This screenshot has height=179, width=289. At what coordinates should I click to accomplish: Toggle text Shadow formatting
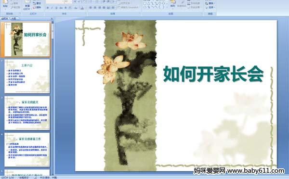pyautogui.click(x=66, y=8)
